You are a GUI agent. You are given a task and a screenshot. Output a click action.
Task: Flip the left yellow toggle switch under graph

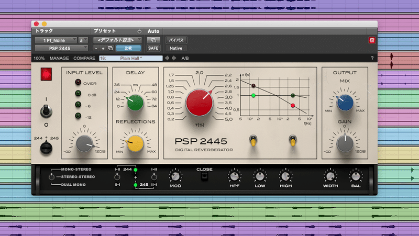(x=253, y=141)
